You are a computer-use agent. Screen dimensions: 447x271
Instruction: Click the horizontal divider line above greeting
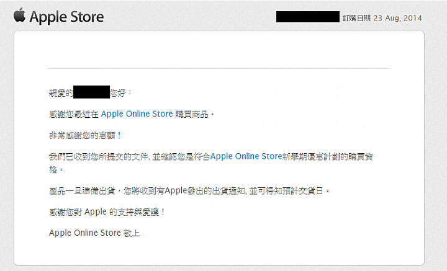tap(219, 69)
